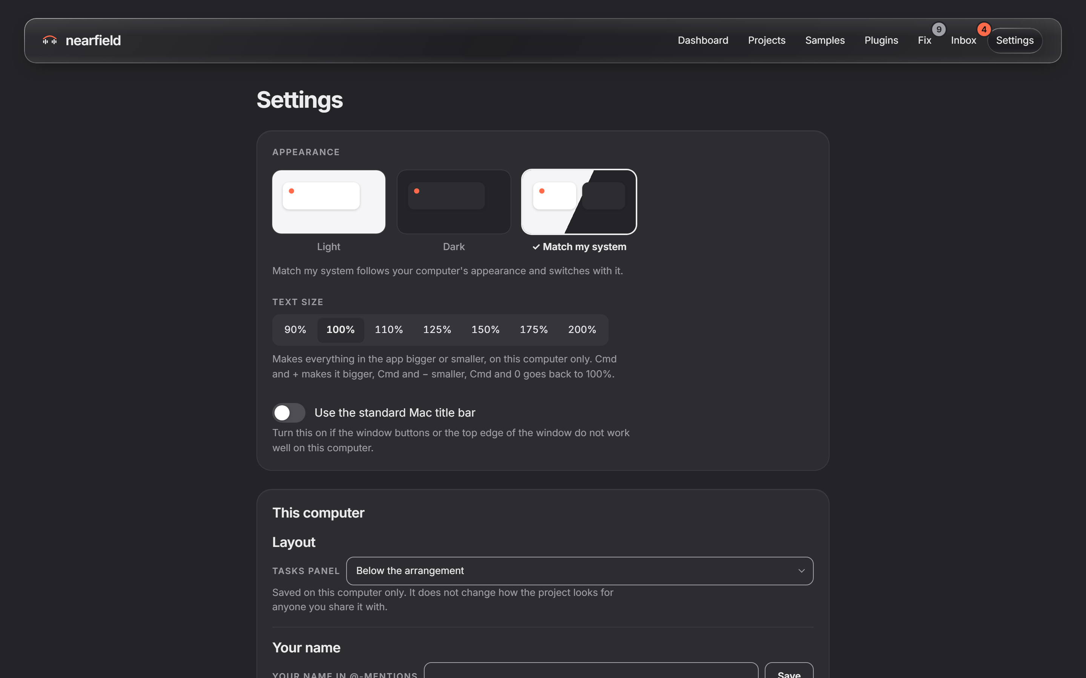Set text size to 200%
The width and height of the screenshot is (1086, 678).
click(x=582, y=330)
